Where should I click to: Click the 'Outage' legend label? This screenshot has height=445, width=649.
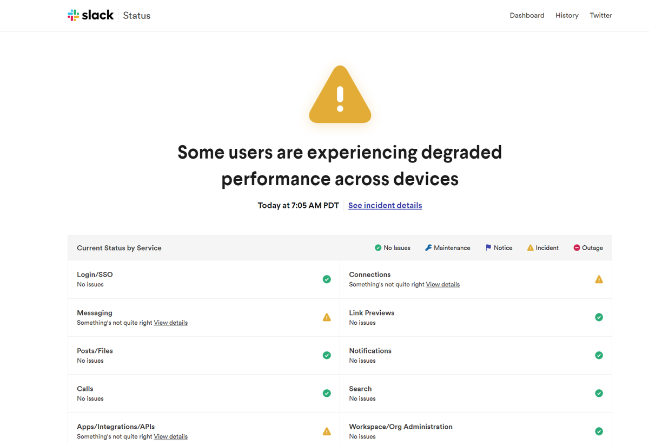[x=592, y=248]
